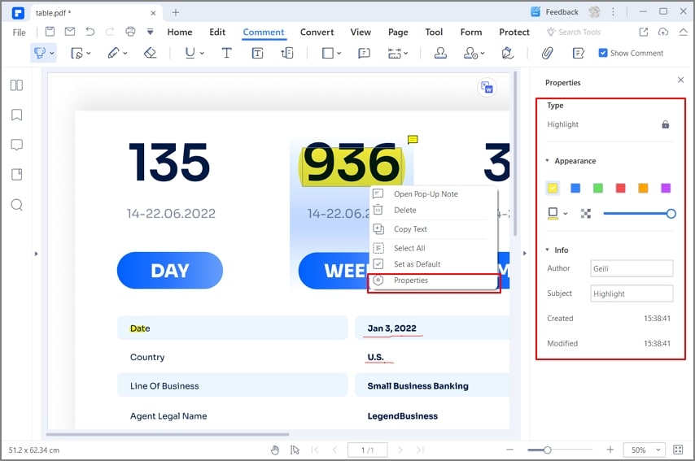Click the Save icon in quick toolbar
Image resolution: width=695 pixels, height=461 pixels.
[x=50, y=32]
